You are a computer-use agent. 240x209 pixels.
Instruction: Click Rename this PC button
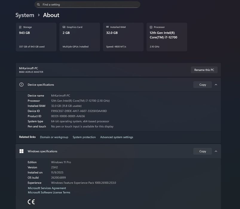pyautogui.click(x=204, y=70)
